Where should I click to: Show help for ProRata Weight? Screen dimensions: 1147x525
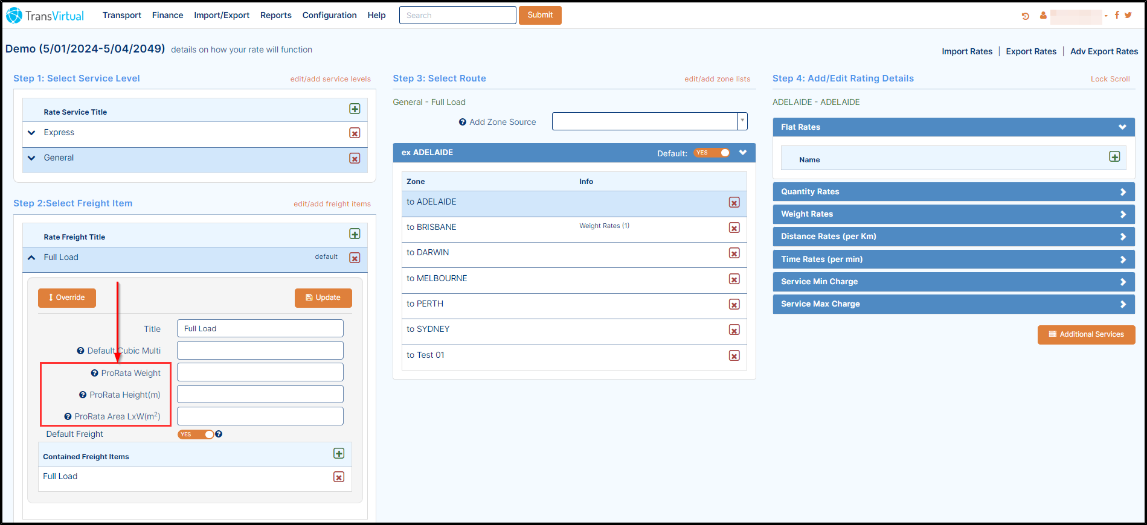(x=94, y=373)
